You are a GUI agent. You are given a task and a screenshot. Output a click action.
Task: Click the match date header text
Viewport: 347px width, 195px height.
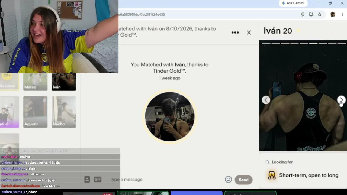click(167, 32)
